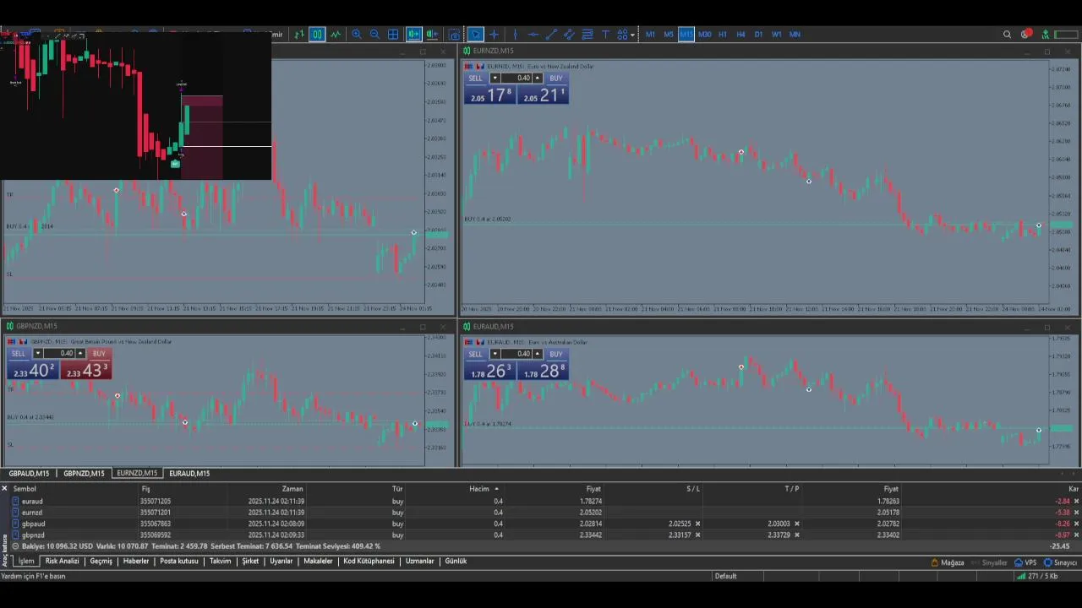Zoom out of the chart
Viewport: 1082px width, 608px height.
374,35
